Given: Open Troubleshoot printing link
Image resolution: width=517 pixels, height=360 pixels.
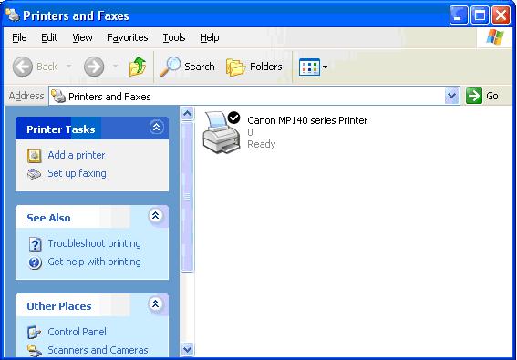Looking at the screenshot, I should [94, 243].
